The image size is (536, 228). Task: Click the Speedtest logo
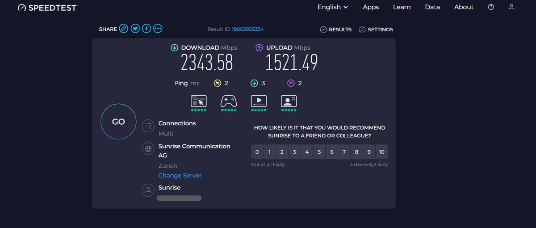[47, 8]
